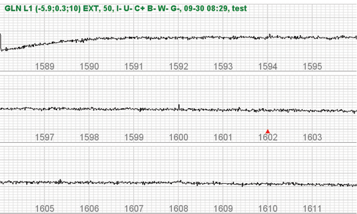Click the green GLN L1 header text
357x214 pixels.
click(126, 8)
